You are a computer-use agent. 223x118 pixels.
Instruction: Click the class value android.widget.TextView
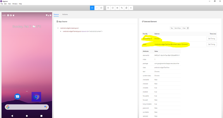point(162,68)
